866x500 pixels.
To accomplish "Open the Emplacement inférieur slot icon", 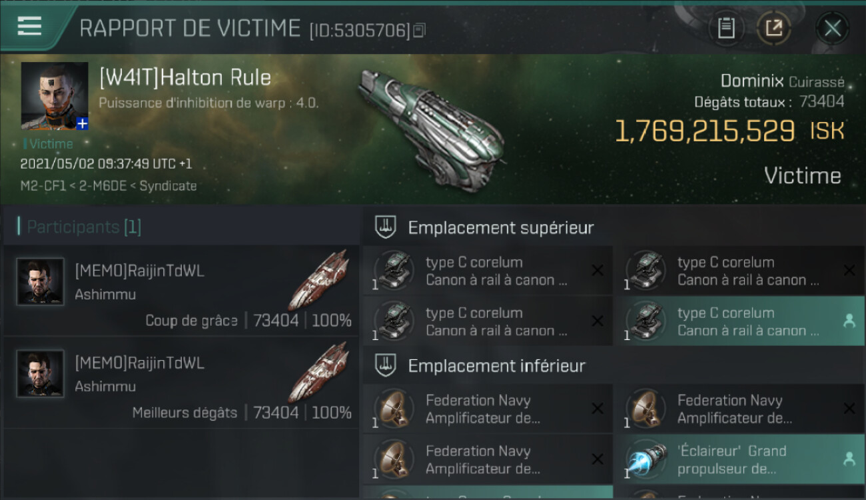I will (386, 365).
